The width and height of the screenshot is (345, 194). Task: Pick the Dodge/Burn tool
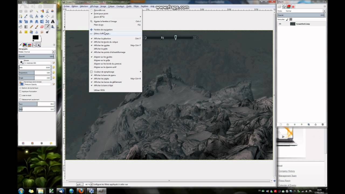[47, 32]
